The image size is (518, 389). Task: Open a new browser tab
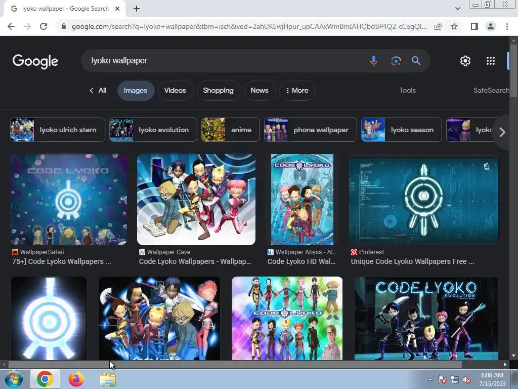(137, 9)
